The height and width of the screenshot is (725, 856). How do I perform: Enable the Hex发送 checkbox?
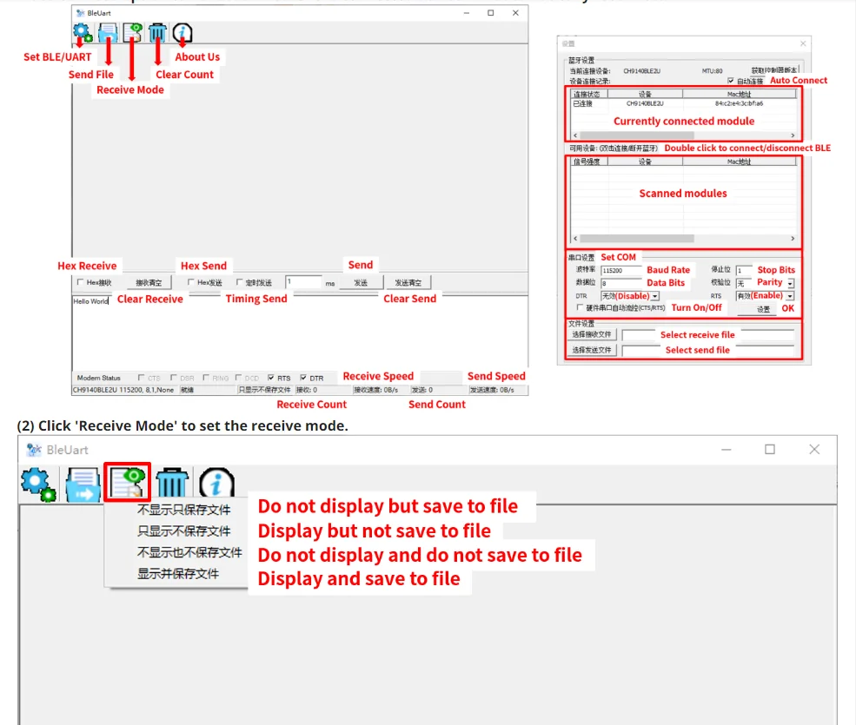(x=190, y=282)
